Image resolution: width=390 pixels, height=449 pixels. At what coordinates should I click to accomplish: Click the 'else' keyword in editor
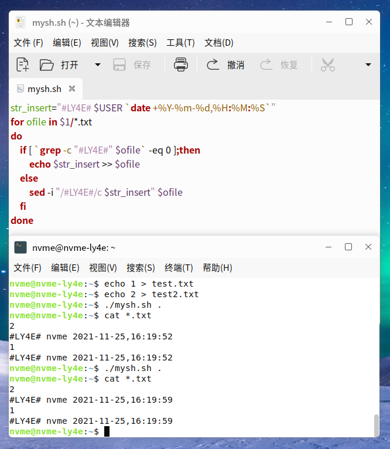click(x=29, y=178)
